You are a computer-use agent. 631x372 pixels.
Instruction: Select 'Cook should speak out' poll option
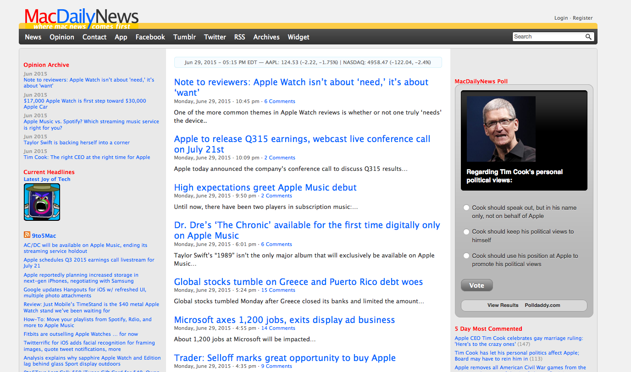466,208
